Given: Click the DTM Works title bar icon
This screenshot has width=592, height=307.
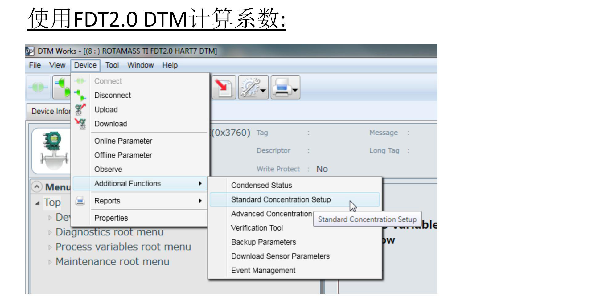Looking at the screenshot, I should 30,51.
